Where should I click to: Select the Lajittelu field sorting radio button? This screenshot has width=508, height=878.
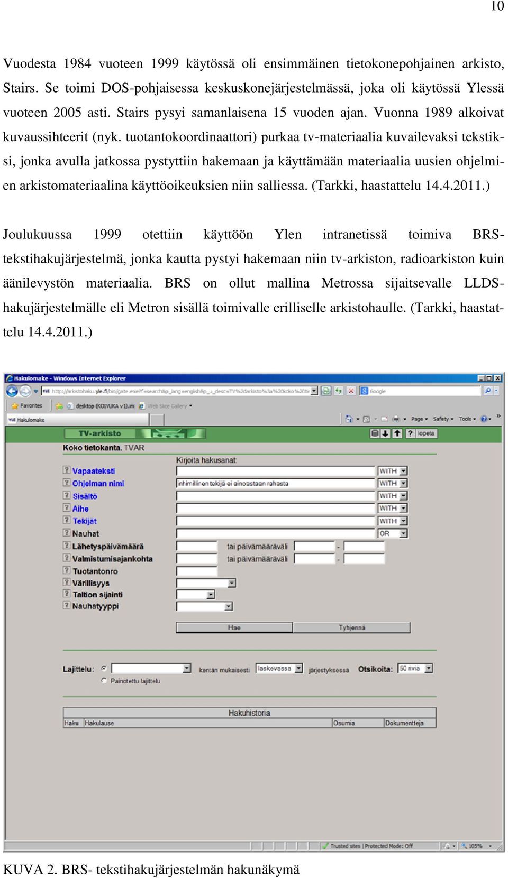click(104, 669)
